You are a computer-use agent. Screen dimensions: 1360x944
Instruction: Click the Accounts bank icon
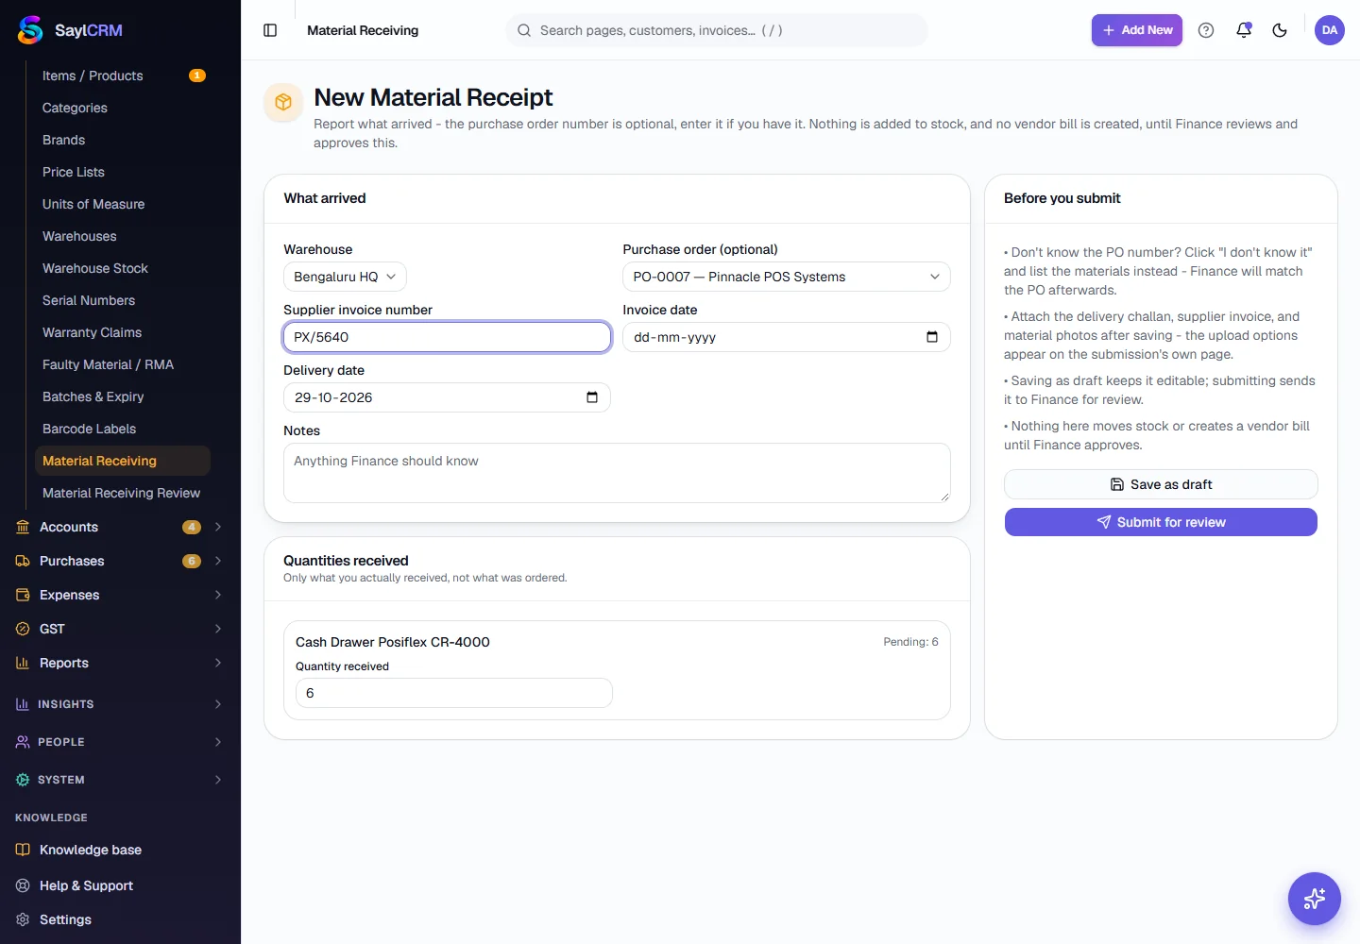point(23,527)
